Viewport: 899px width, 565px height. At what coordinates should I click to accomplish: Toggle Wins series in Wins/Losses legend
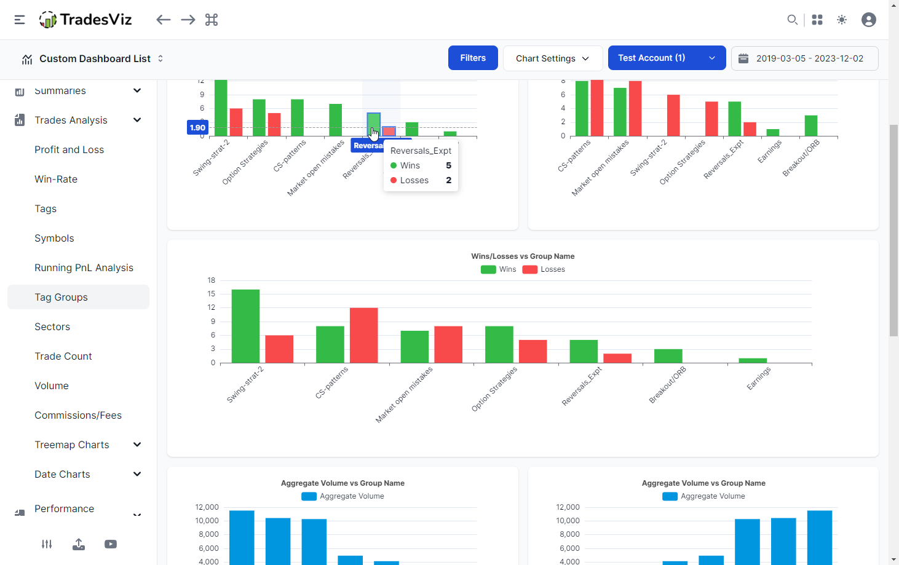(499, 269)
